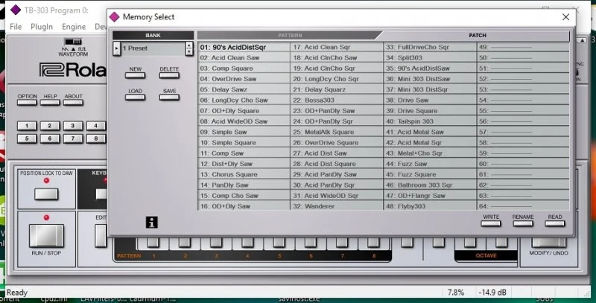Viewport: 596px width, 303px height.
Task: Select bank button 3
Action: [73, 126]
